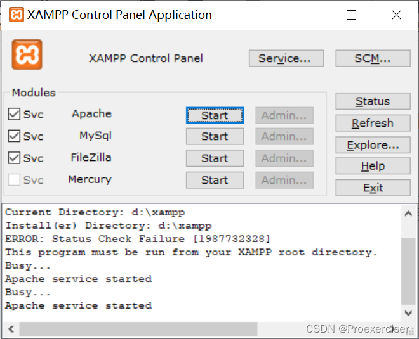Screen dimensions: 419x339
Task: Click the MySql module label
Action: click(95, 136)
